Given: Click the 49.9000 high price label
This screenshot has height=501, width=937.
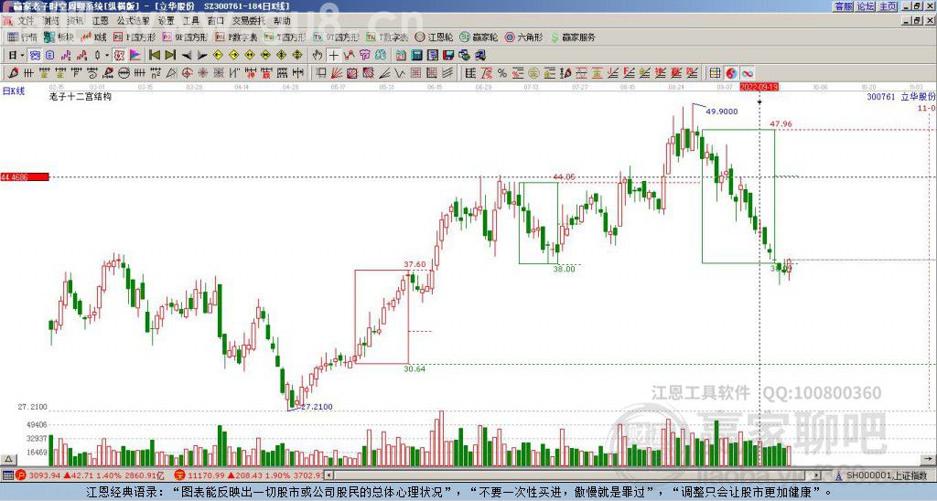Looking at the screenshot, I should (x=721, y=111).
